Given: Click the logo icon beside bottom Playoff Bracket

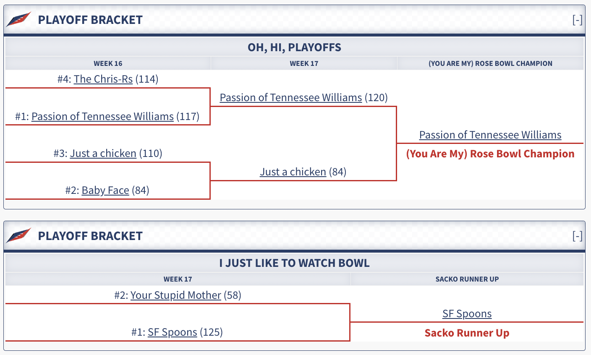Looking at the screenshot, I should point(18,235).
